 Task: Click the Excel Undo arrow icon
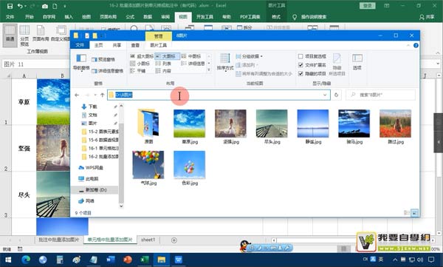pos(20,6)
